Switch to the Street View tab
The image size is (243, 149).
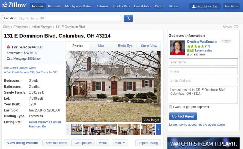click(x=149, y=46)
